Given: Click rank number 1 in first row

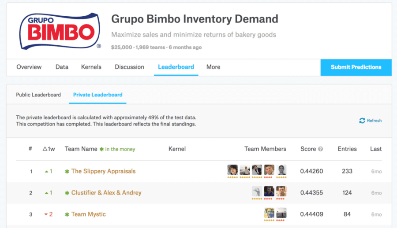Looking at the screenshot, I should (31, 172).
